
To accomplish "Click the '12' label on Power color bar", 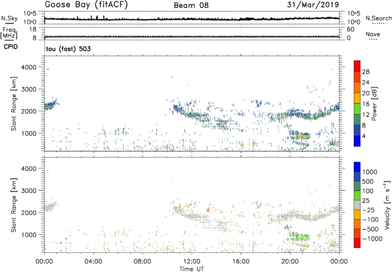I will 366,115.
